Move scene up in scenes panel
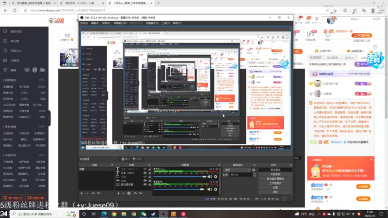The image size is (388, 218). pyautogui.click(x=93, y=193)
